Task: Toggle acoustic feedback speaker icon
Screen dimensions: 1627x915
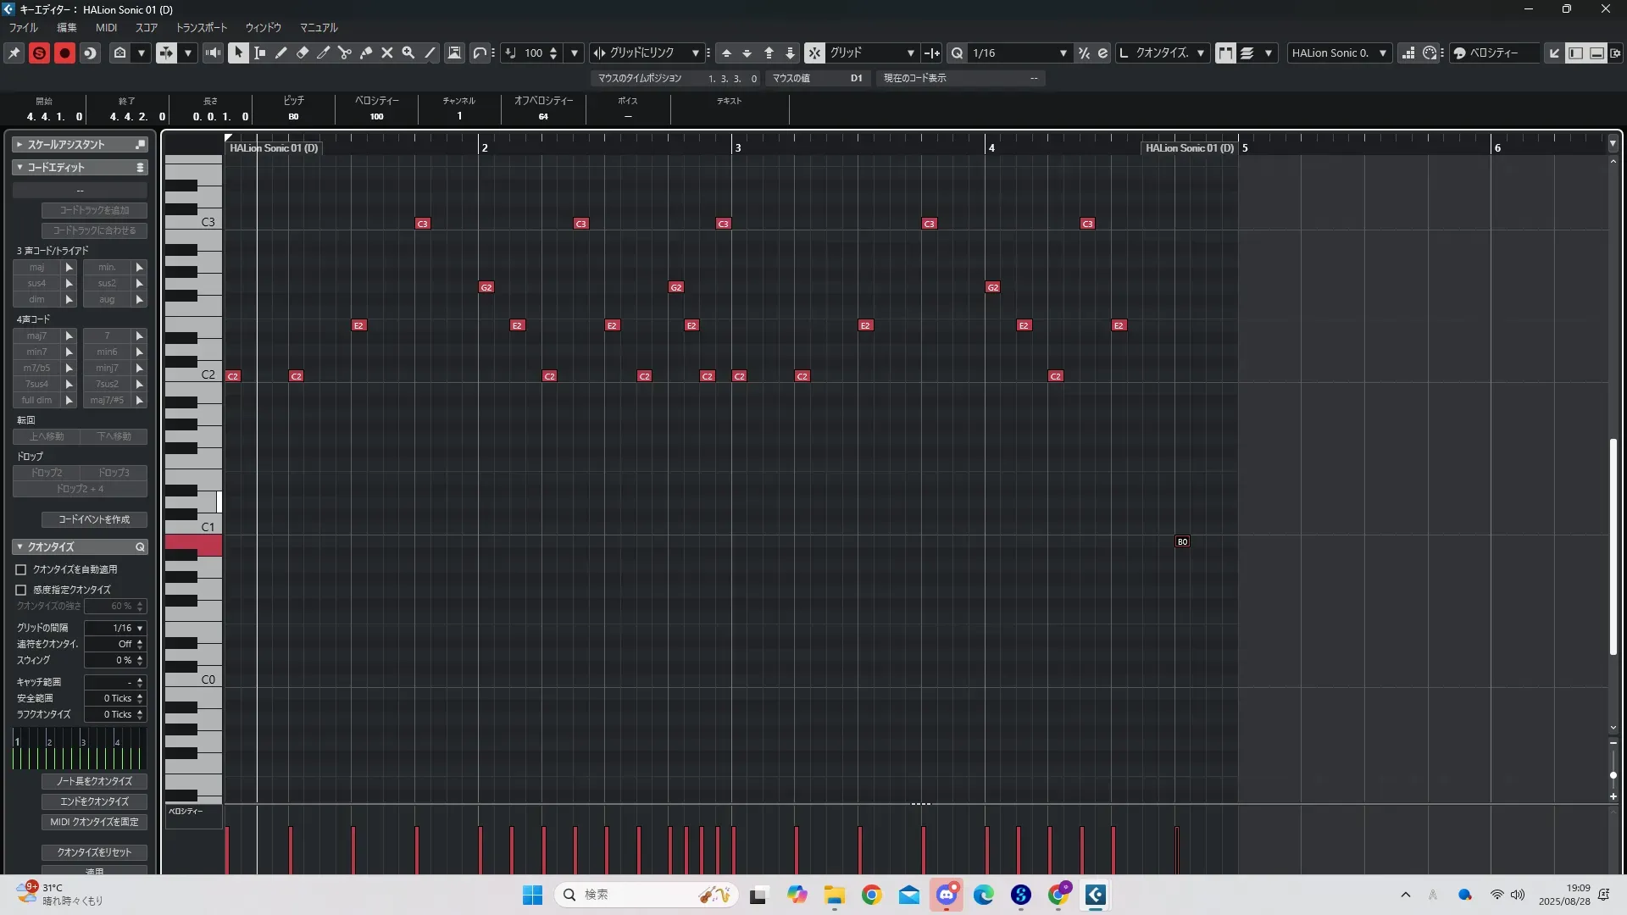Action: point(213,53)
